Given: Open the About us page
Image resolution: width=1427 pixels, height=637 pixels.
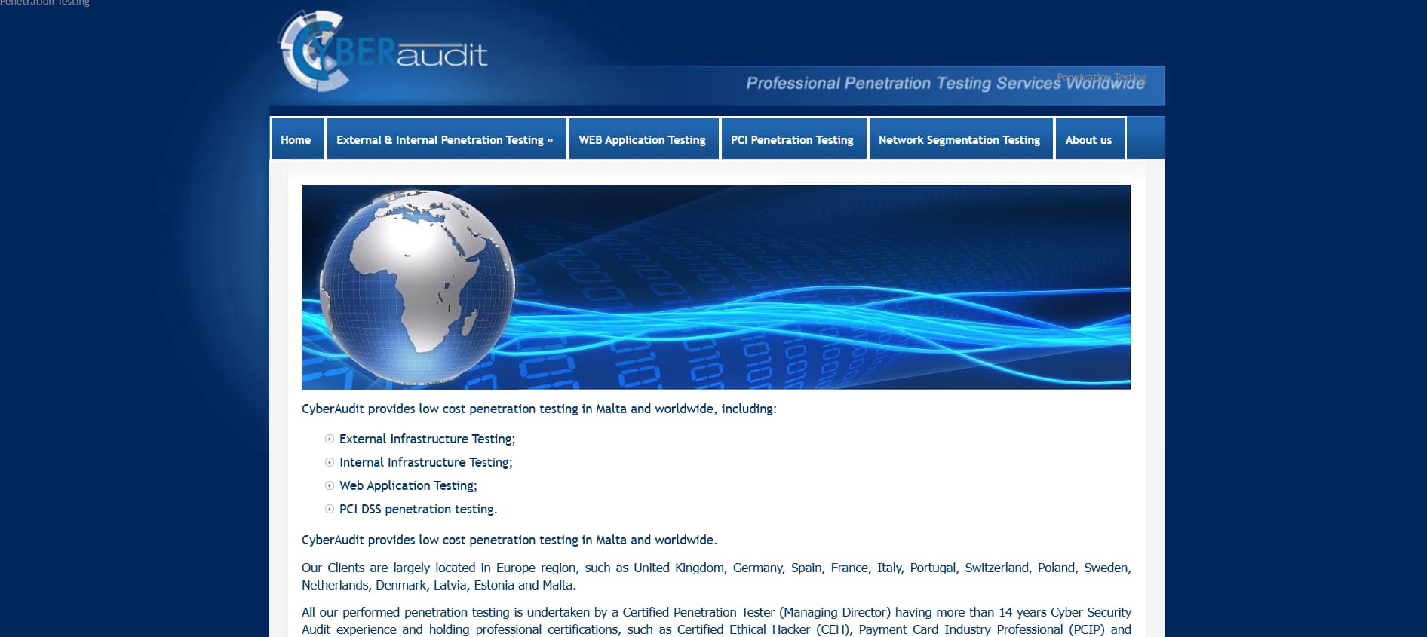Looking at the screenshot, I should tap(1090, 139).
